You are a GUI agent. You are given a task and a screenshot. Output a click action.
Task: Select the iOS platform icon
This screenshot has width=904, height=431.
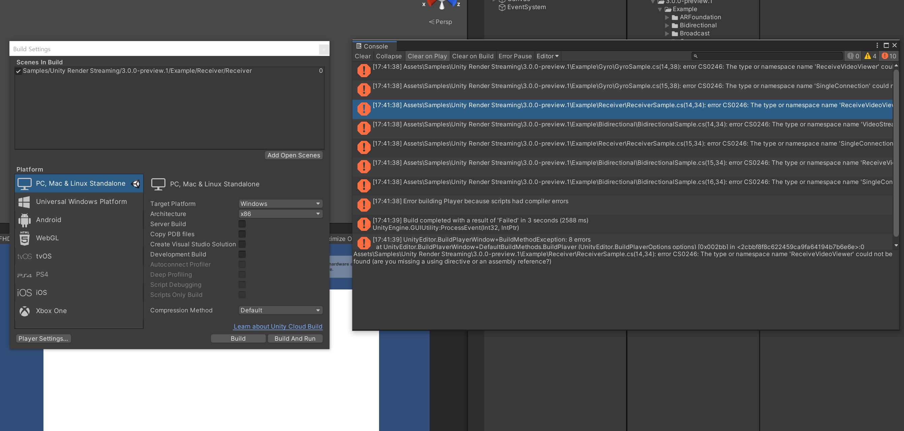(x=24, y=293)
